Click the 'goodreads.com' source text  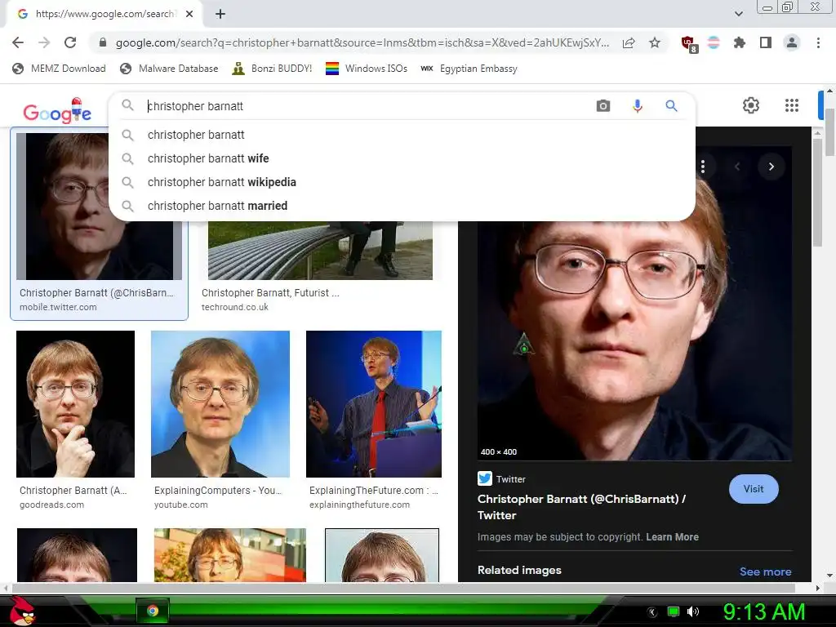point(51,505)
